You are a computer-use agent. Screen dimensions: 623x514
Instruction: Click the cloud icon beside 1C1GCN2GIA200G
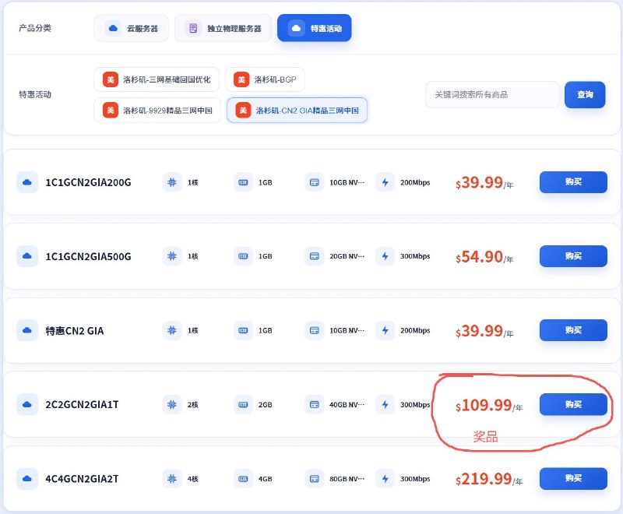click(27, 182)
